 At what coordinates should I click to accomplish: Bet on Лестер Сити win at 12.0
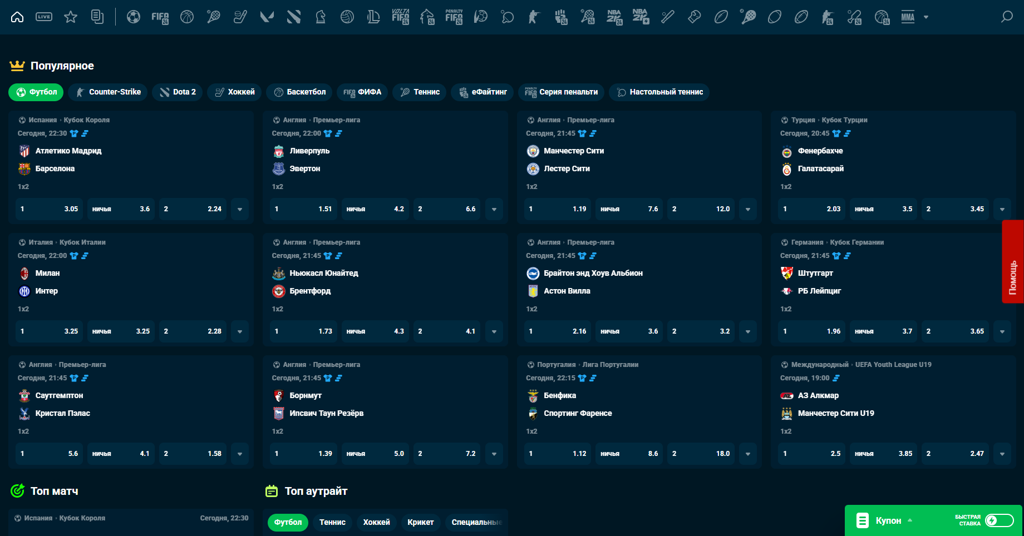[701, 209]
